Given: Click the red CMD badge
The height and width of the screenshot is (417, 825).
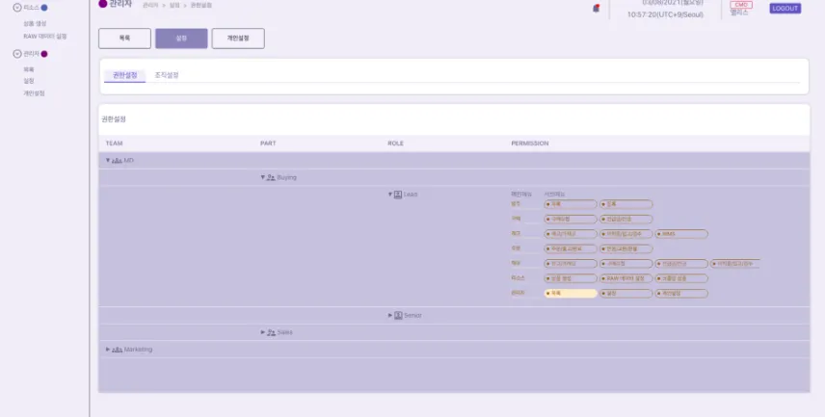Looking at the screenshot, I should 741,5.
